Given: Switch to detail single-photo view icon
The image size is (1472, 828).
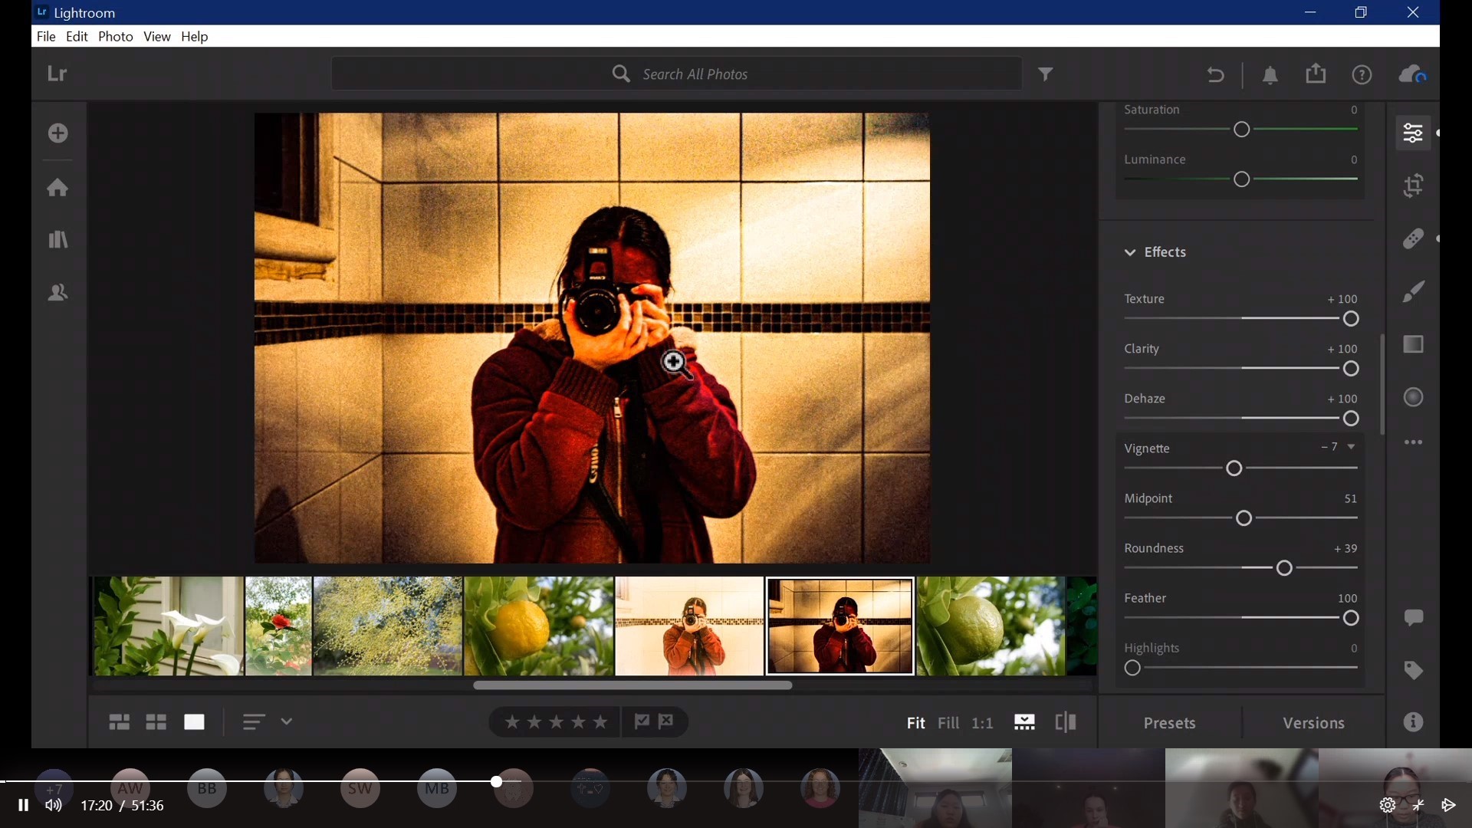Looking at the screenshot, I should [194, 722].
